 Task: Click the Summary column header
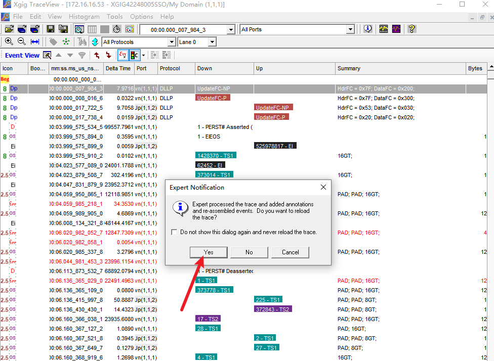pos(400,68)
